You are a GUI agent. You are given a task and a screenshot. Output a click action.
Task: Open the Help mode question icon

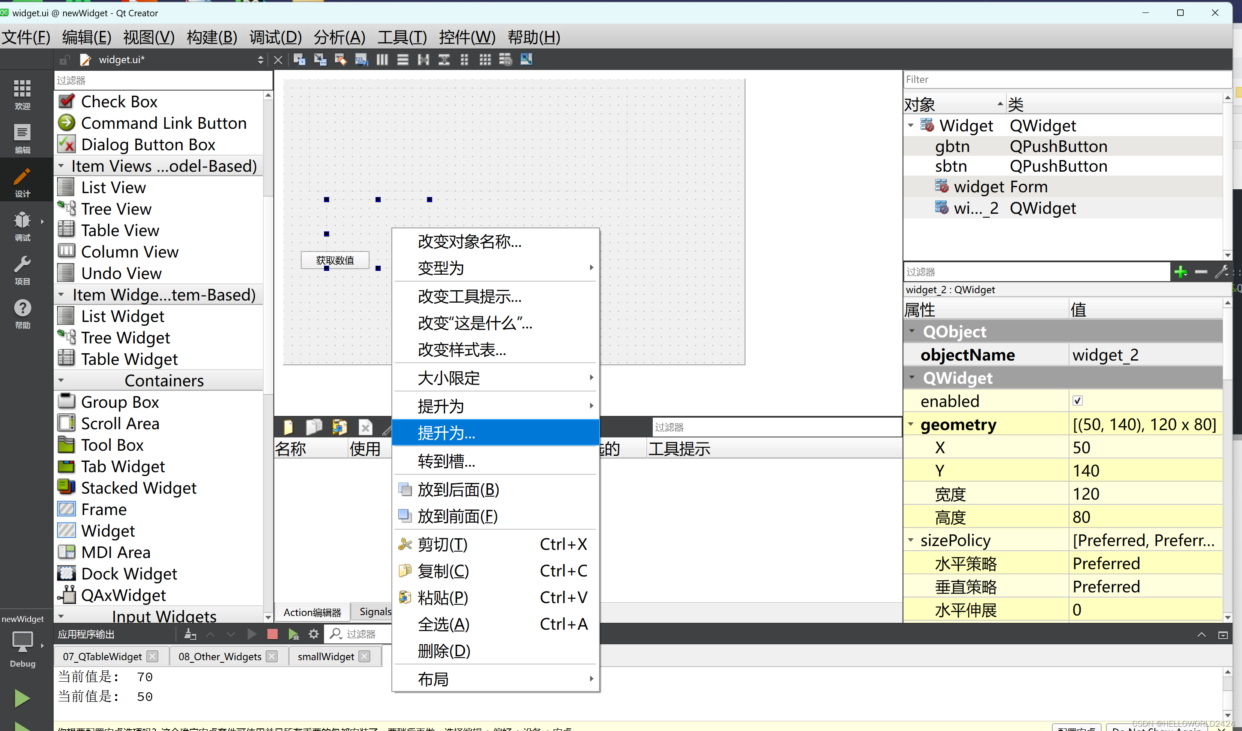[x=22, y=313]
